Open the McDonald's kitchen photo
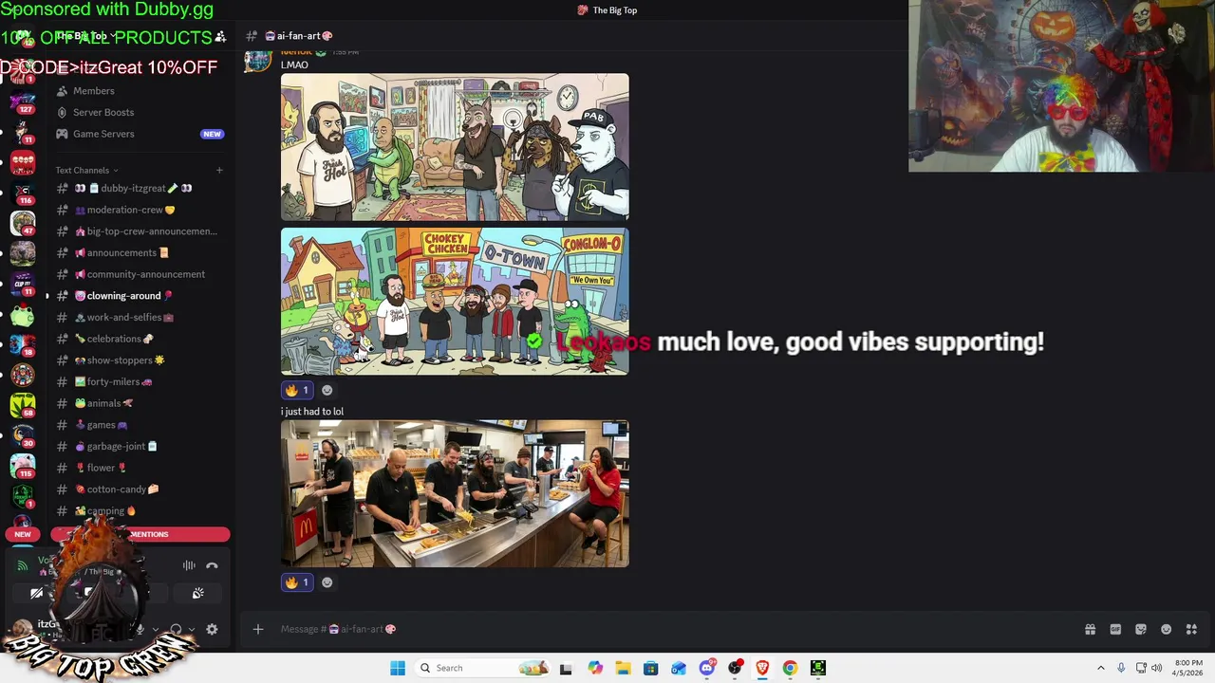This screenshot has height=683, width=1215. click(455, 493)
